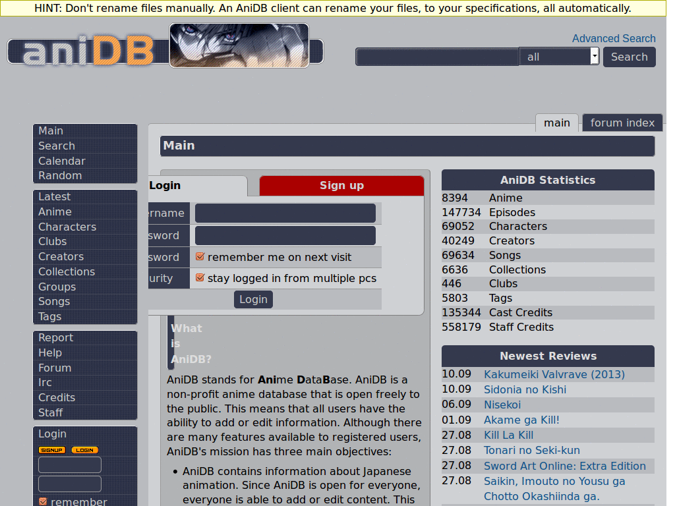Open Songs in the sidebar menu
This screenshot has height=506, width=675.
pyautogui.click(x=85, y=301)
